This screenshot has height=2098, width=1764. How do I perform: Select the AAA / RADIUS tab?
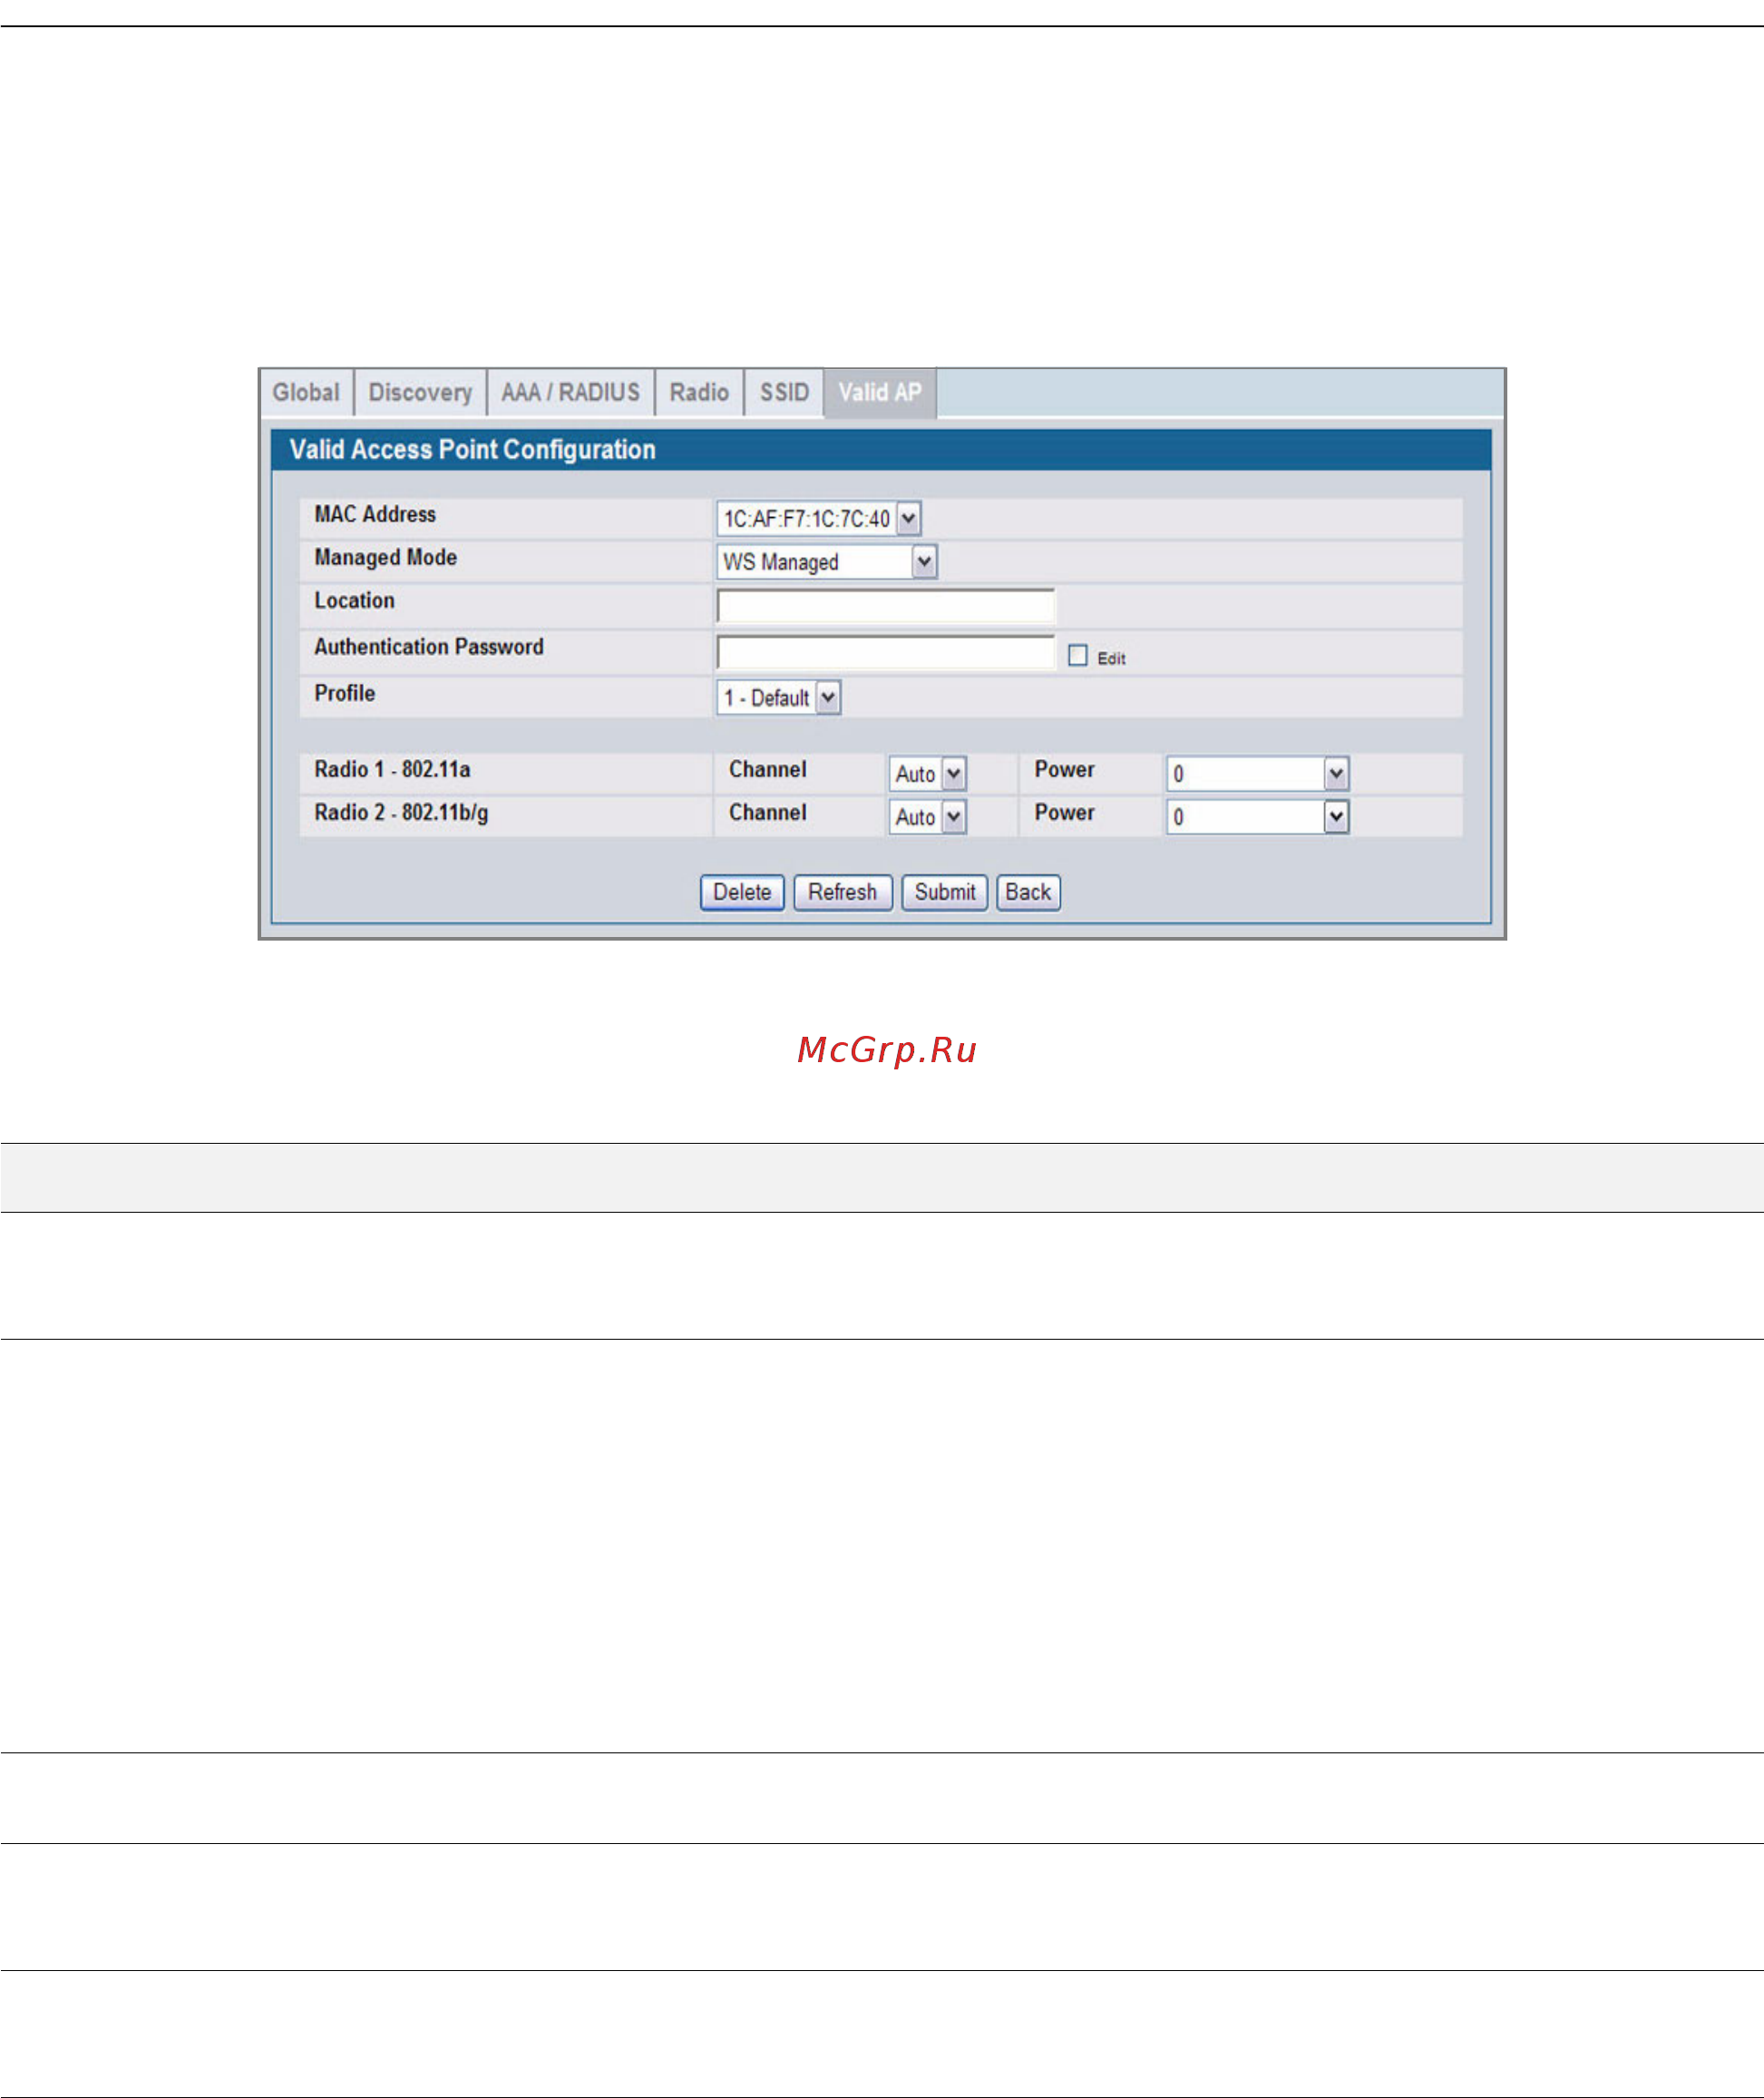[570, 392]
